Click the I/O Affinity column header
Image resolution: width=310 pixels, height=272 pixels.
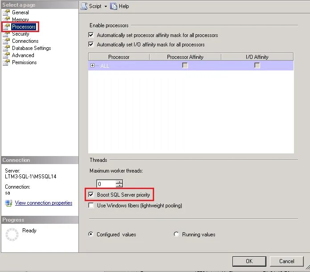257,57
